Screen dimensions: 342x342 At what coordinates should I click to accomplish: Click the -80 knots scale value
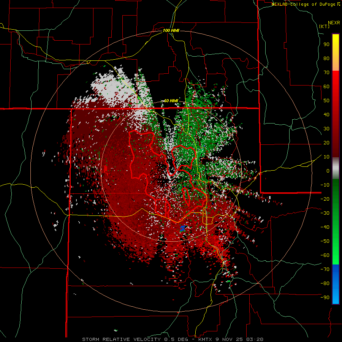(x=325, y=283)
